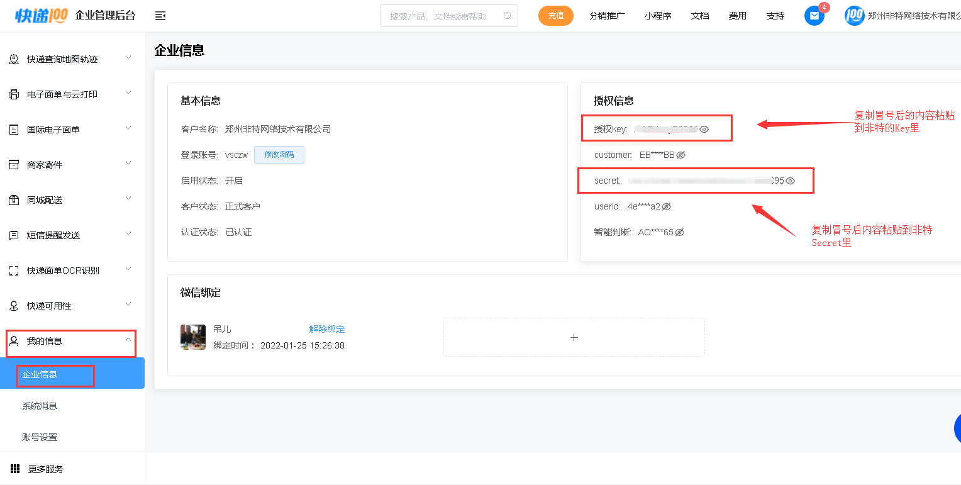961x485 pixels.
Task: Toggle visibility of 授权key value
Action: pyautogui.click(x=704, y=129)
